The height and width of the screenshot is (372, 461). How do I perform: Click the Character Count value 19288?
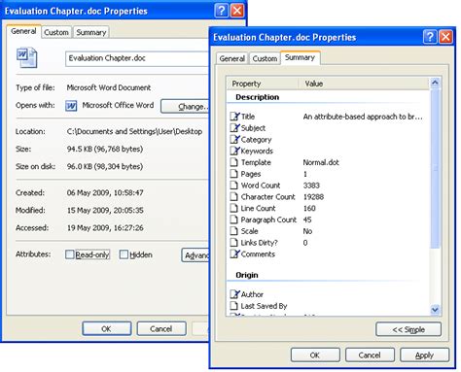point(313,196)
